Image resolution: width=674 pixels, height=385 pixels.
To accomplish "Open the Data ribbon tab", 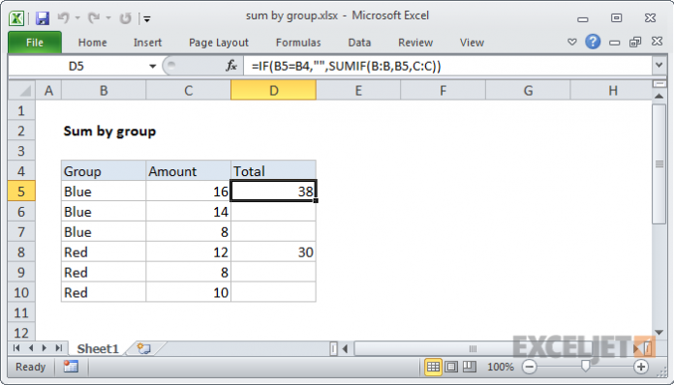I will coord(359,43).
